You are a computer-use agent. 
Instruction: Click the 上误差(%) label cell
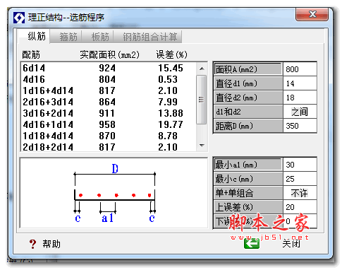[248, 207]
